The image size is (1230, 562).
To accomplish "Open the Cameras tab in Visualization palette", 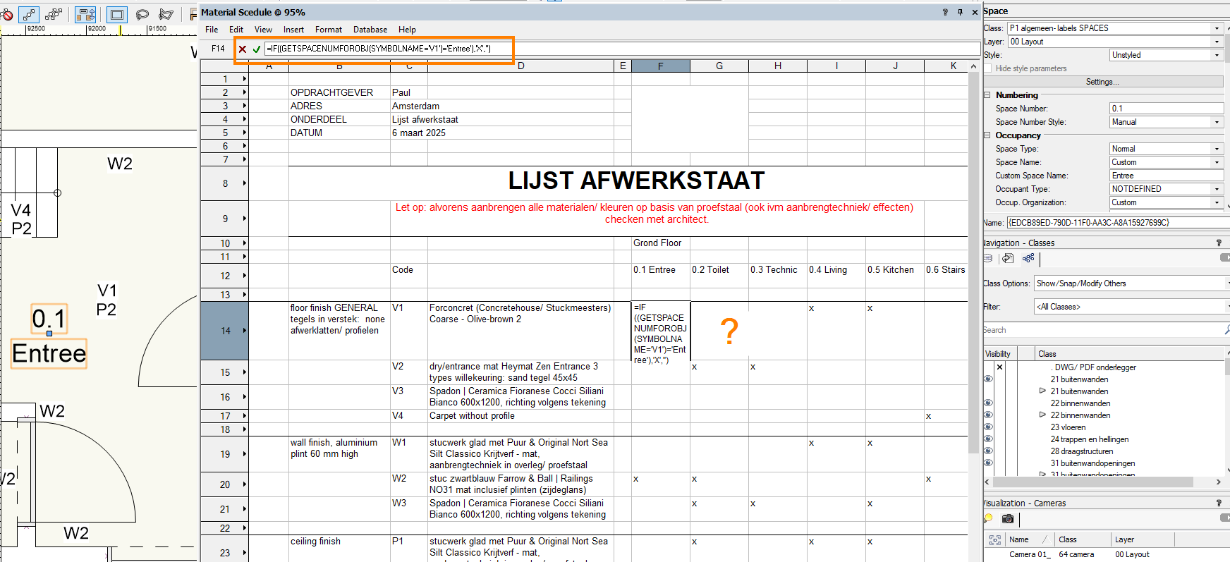I will (1008, 519).
